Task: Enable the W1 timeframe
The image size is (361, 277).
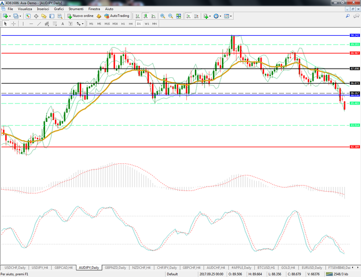Action: [147, 24]
